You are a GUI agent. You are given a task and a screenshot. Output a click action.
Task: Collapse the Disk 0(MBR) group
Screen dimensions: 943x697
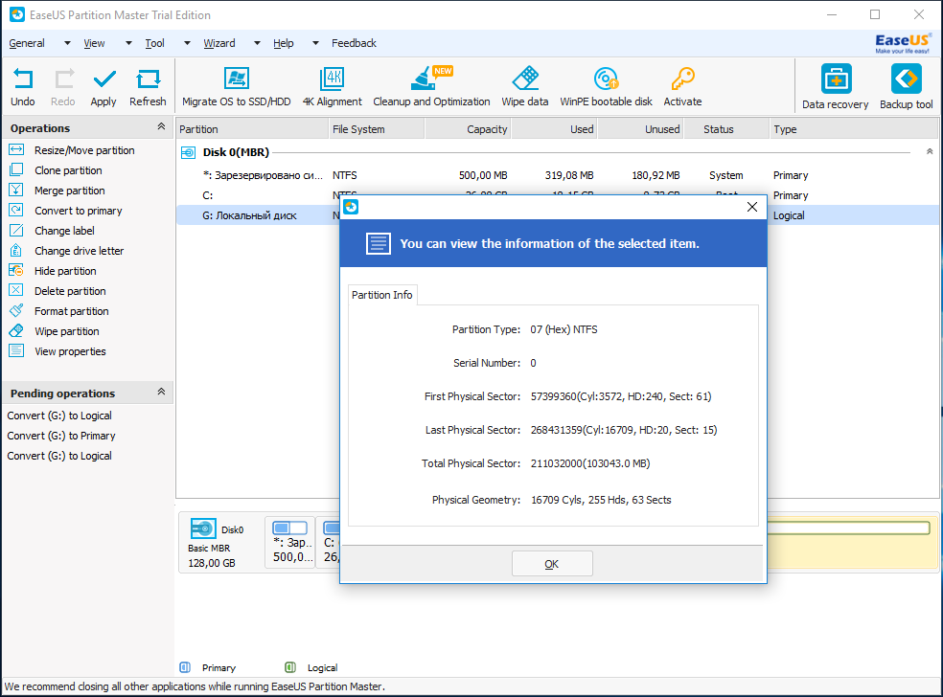tap(930, 151)
